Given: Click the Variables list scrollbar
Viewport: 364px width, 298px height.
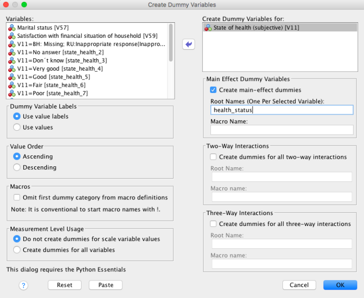Looking at the screenshot, I should point(171,43).
